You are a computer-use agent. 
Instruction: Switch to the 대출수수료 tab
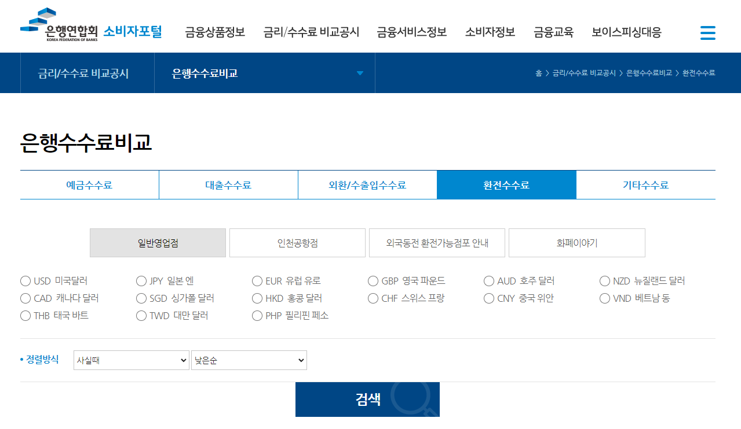228,184
